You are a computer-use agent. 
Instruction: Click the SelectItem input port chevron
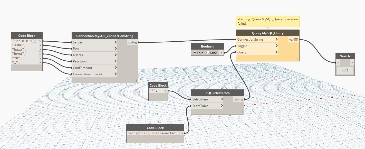pyautogui.click(x=222, y=99)
